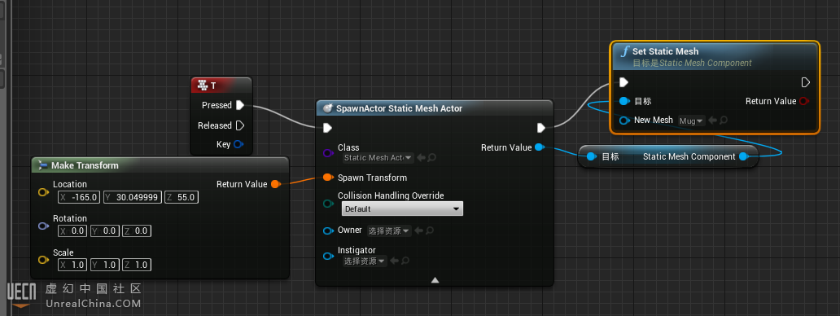Select the Make Transform node title
Viewport: 840px width, 316px height.
[x=85, y=165]
